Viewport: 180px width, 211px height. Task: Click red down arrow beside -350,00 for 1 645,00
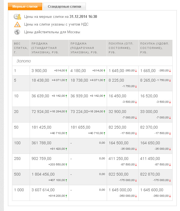pyautogui.click(x=136, y=71)
